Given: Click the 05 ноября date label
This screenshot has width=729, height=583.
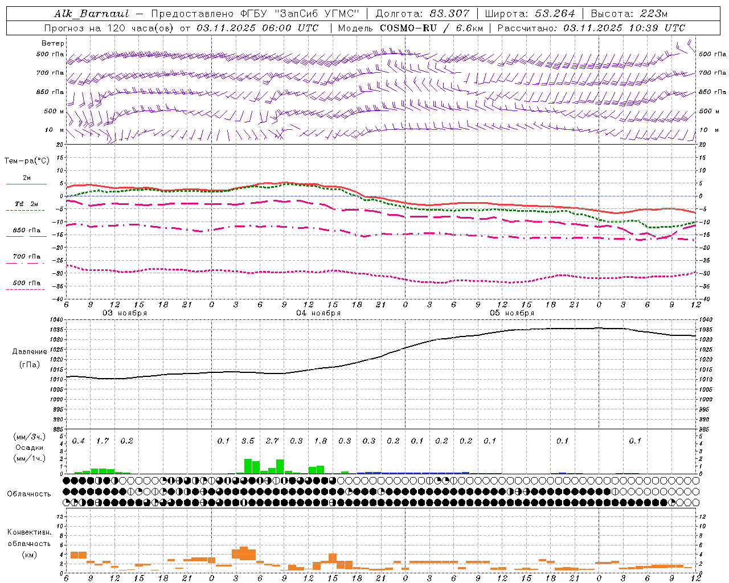Looking at the screenshot, I should 512,313.
